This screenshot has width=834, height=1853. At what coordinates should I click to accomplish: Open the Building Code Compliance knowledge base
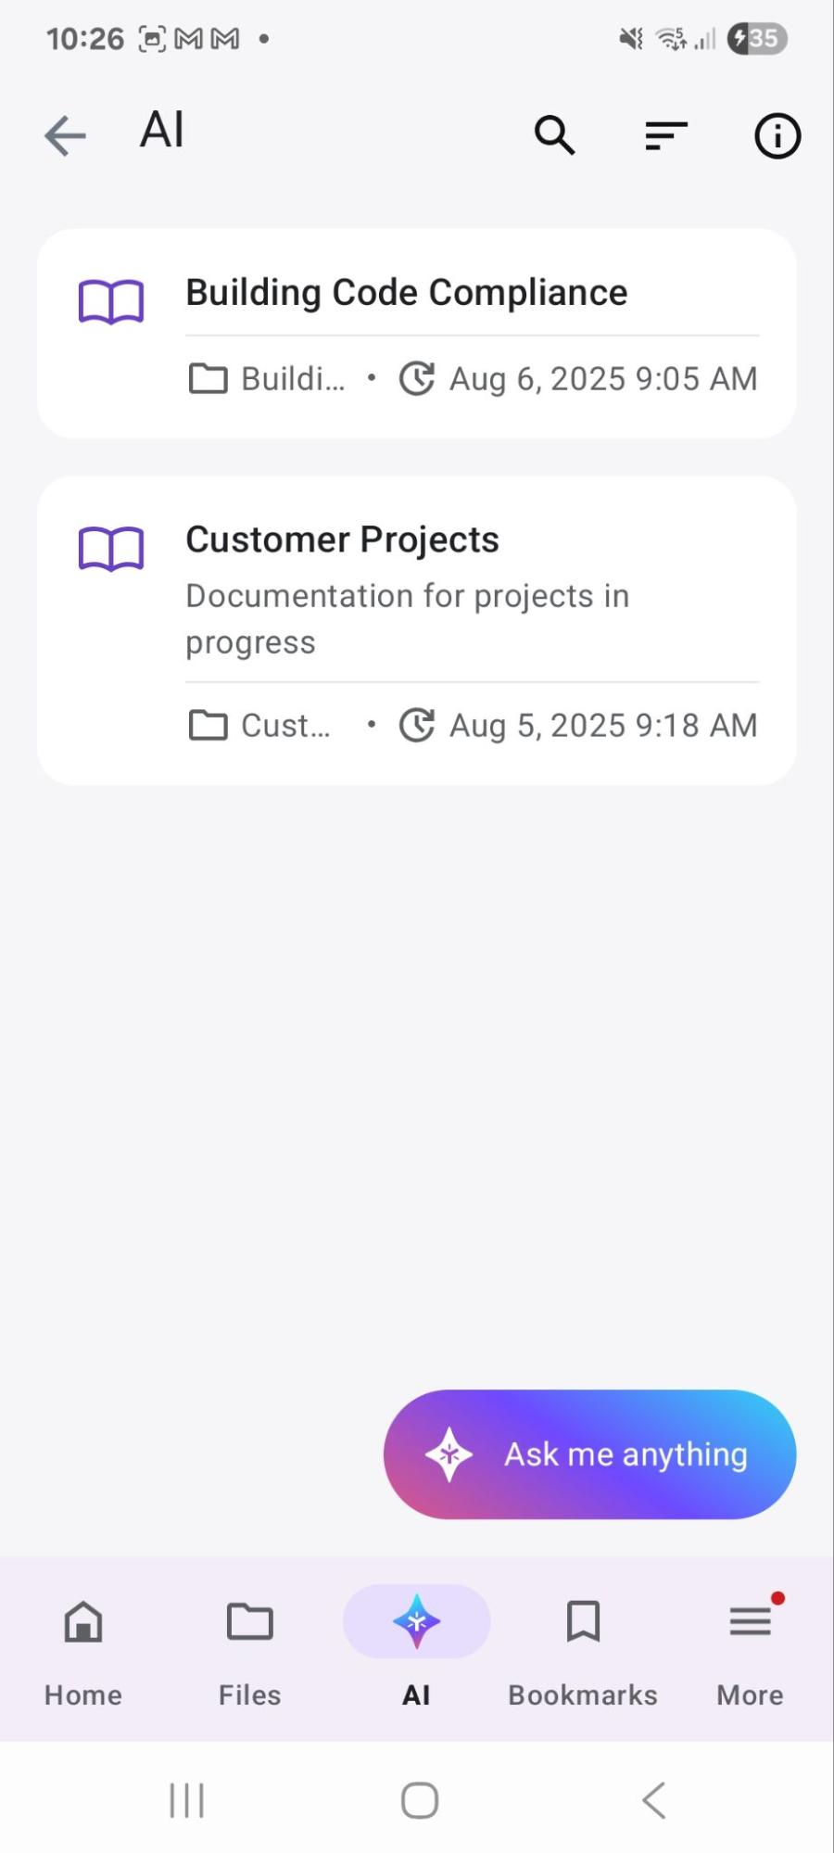point(406,293)
